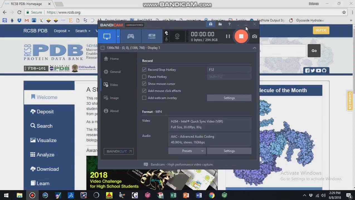Select Welcome tab in RCSB sidebar
The height and width of the screenshot is (200, 355).
[x=49, y=97]
